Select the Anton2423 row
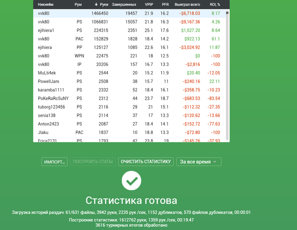 point(129,124)
